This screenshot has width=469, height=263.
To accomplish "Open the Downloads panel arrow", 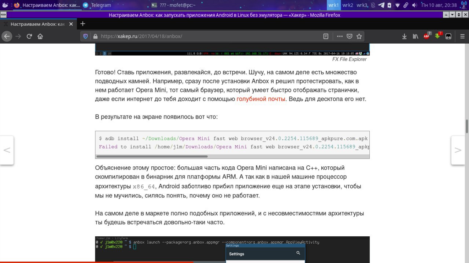I will point(405,36).
